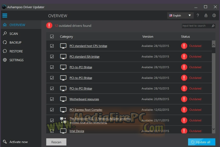Click the home icon next to OVERVIEW
Image resolution: width=220 pixels, height=147 pixels.
coord(5,25)
